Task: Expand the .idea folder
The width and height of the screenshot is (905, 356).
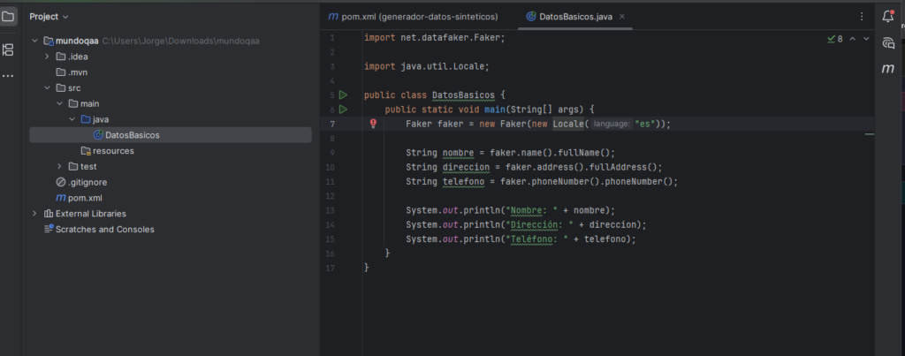Action: [48, 57]
